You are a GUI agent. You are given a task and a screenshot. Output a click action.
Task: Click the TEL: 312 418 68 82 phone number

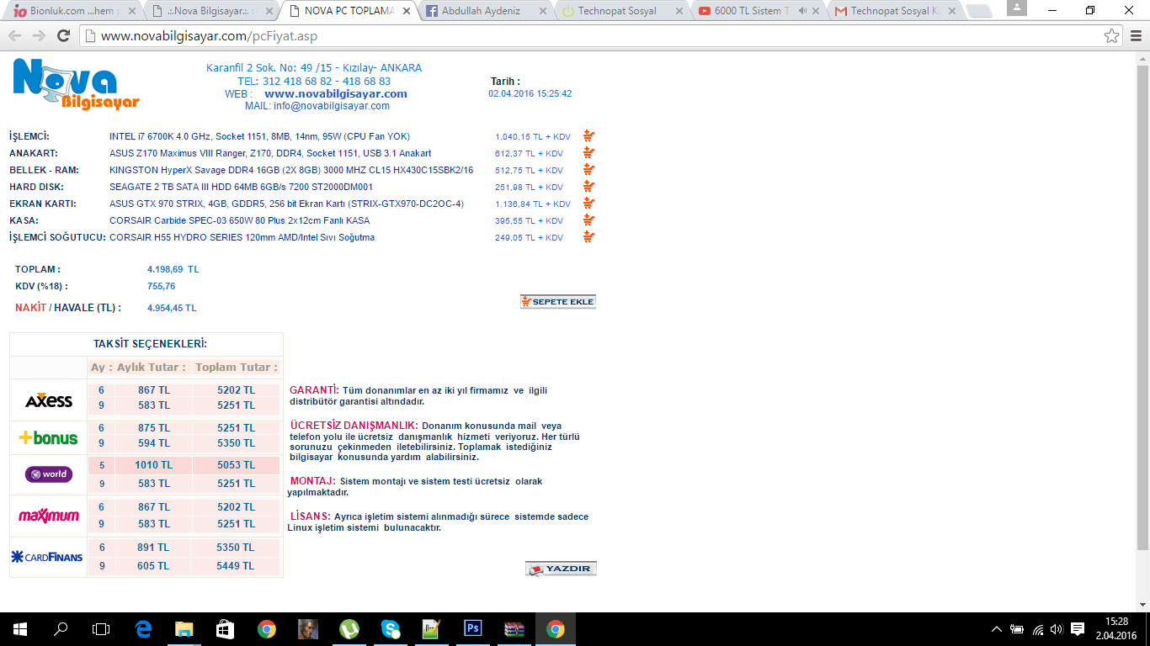(314, 82)
